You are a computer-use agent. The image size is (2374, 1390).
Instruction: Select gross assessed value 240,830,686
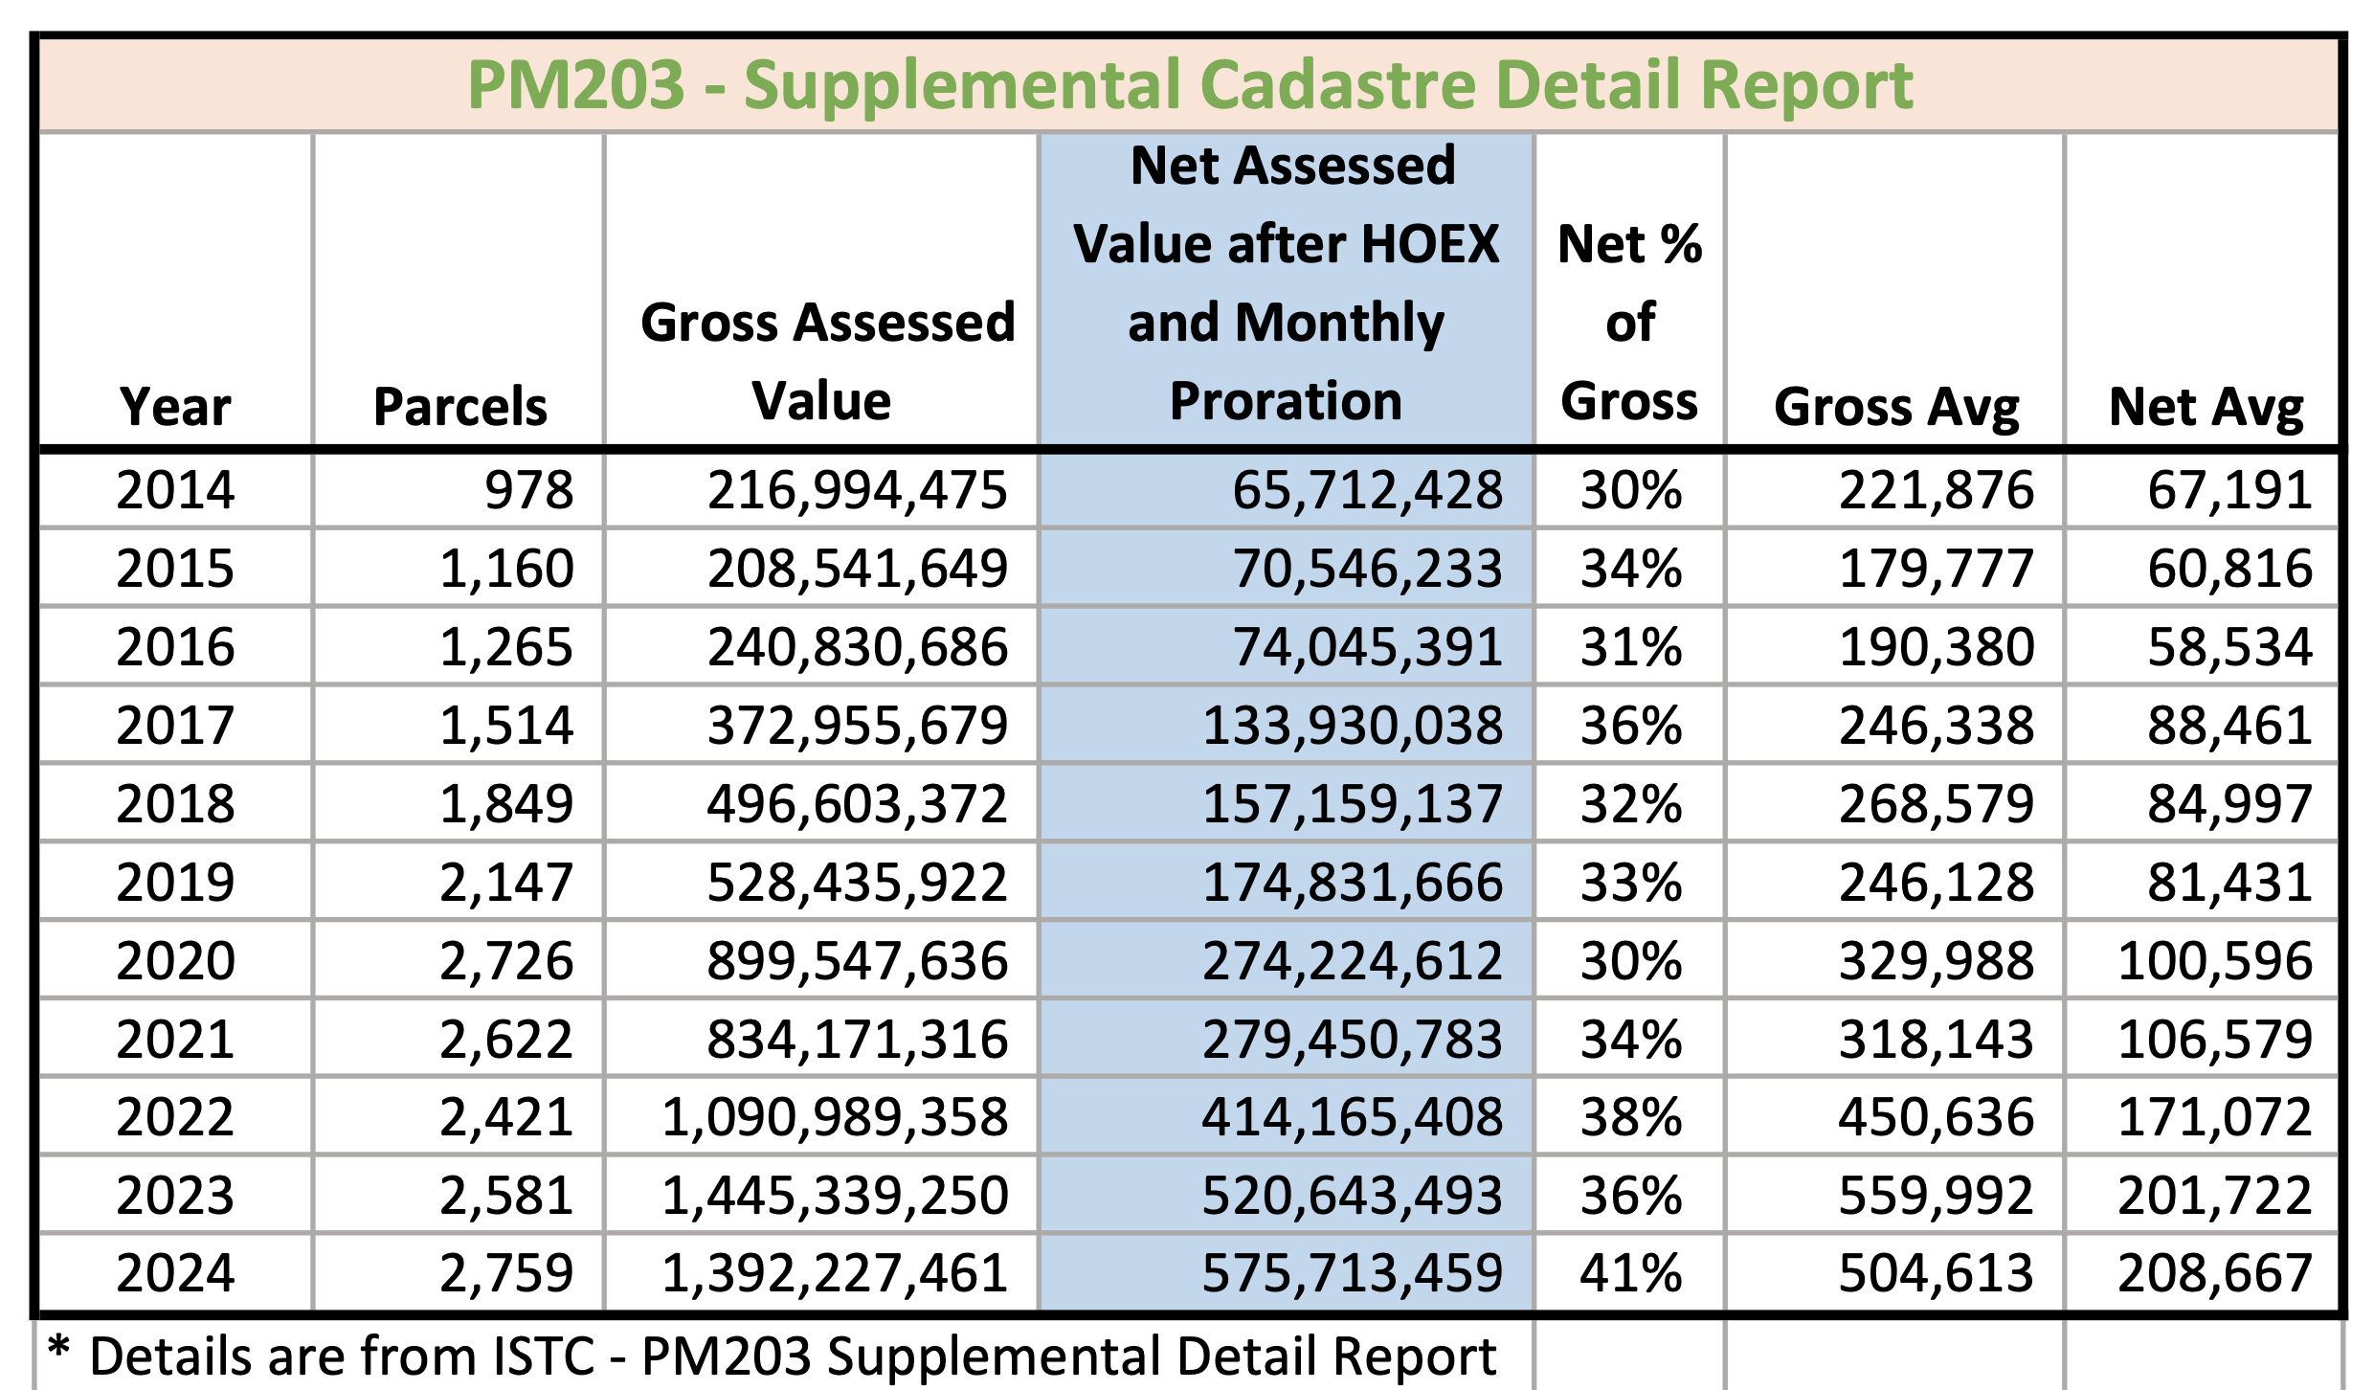pyautogui.click(x=857, y=647)
